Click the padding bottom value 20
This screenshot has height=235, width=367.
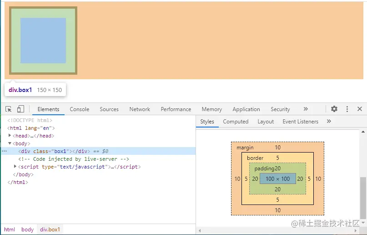tap(277, 189)
